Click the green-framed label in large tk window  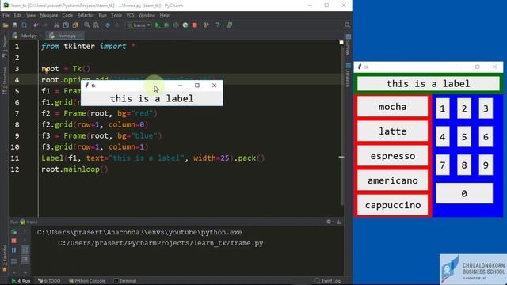(x=429, y=84)
